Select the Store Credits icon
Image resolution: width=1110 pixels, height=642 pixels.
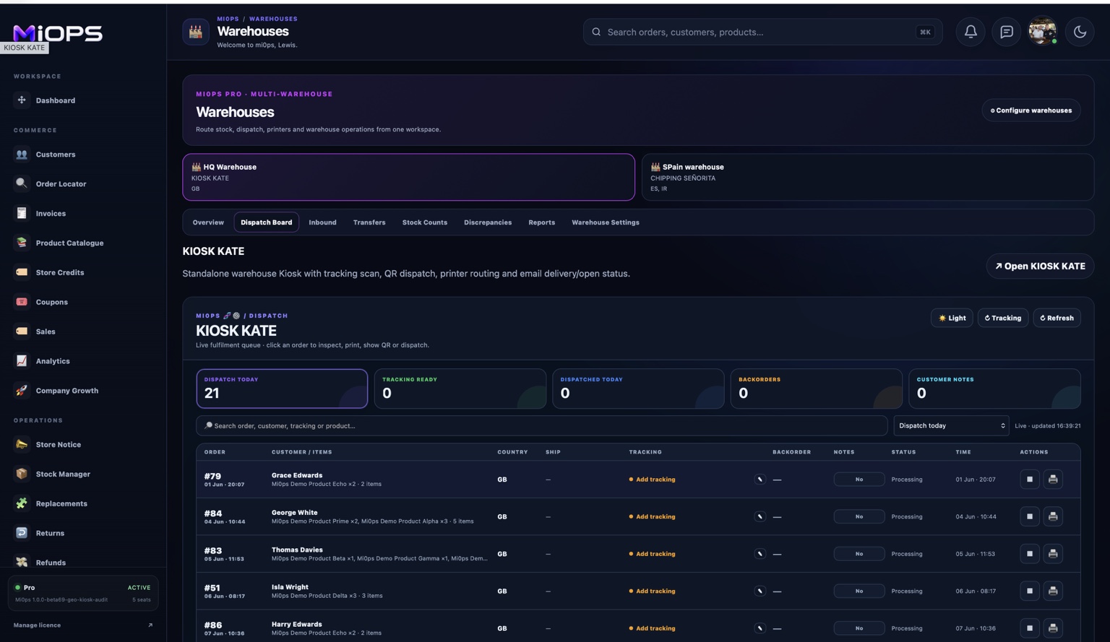(x=22, y=272)
